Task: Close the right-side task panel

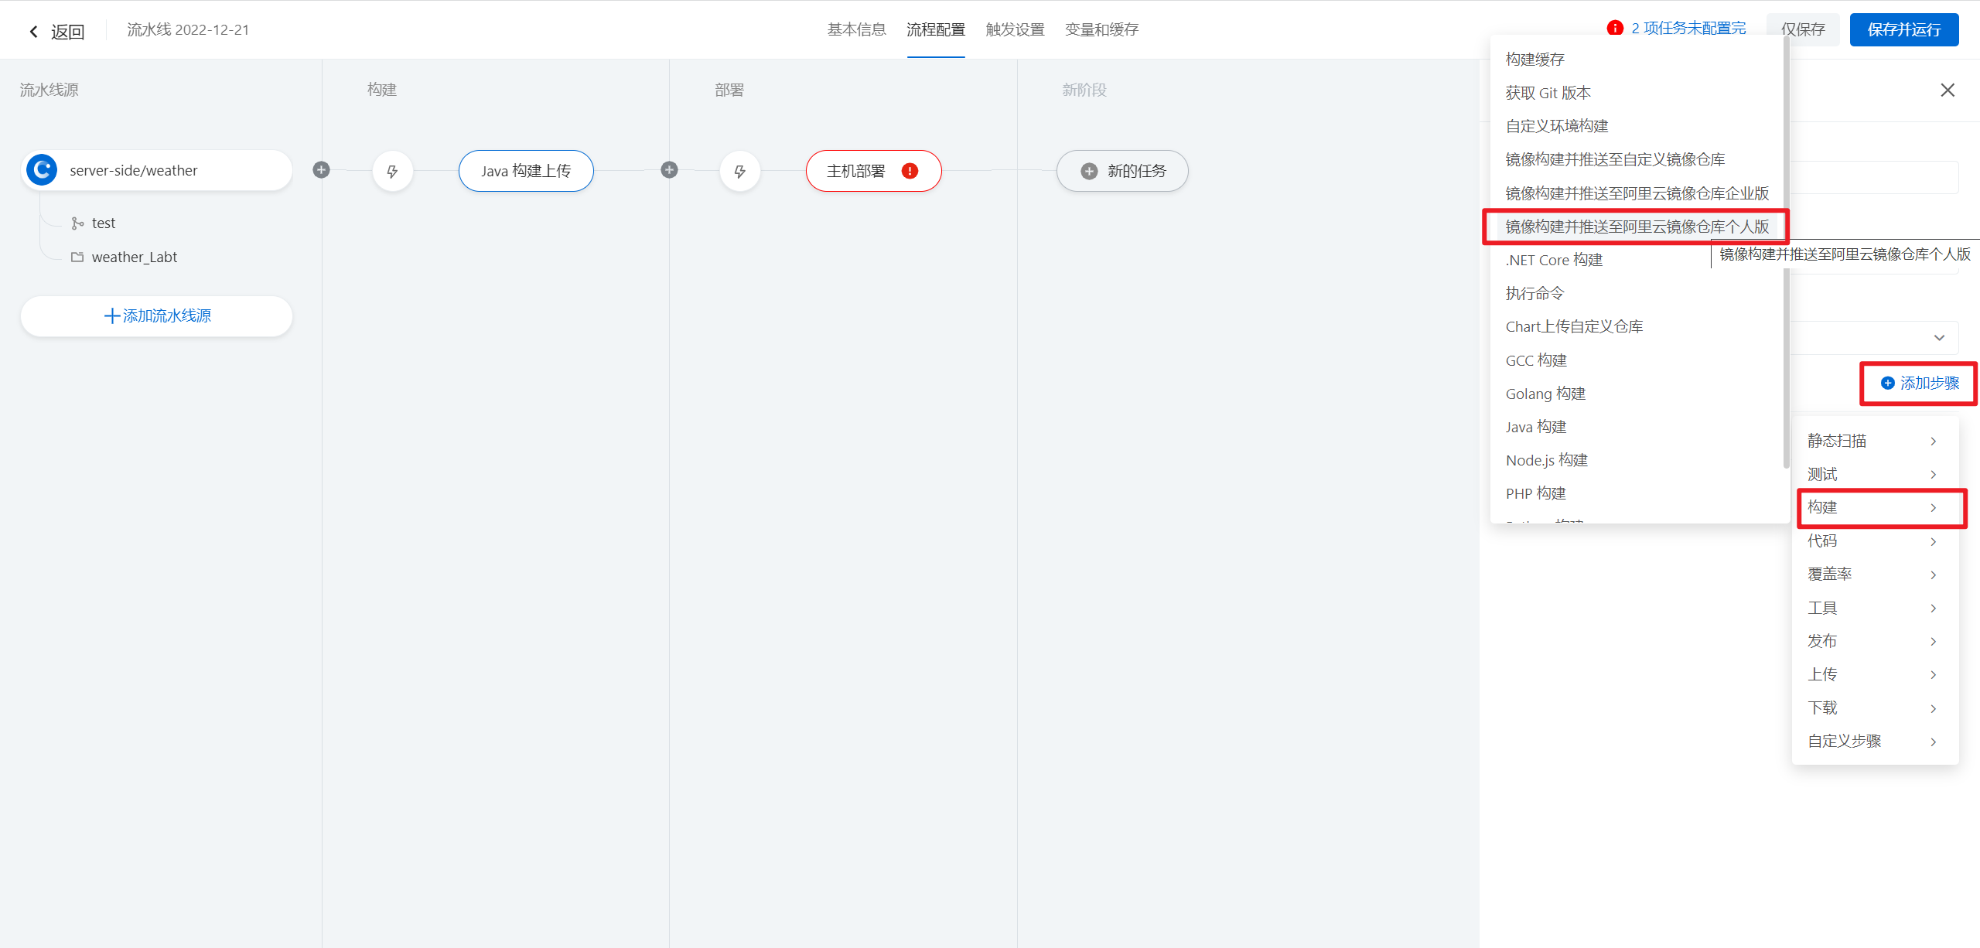Action: pyautogui.click(x=1947, y=90)
